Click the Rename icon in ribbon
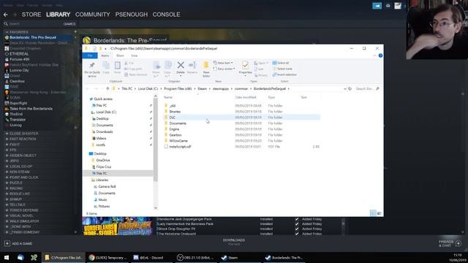 pos(192,65)
